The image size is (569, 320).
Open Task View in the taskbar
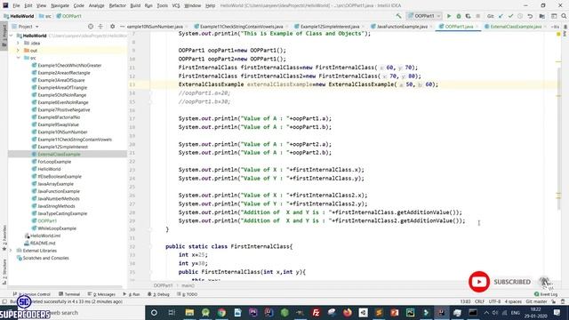172,312
